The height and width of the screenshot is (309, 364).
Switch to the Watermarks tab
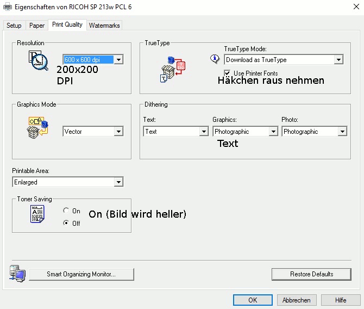tap(104, 26)
